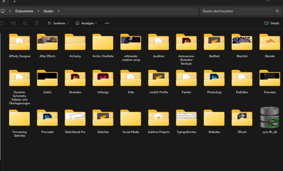
Task: Click the Dynamic Symmetry Dateien und Überlagerungen label
Action: click(x=20, y=98)
